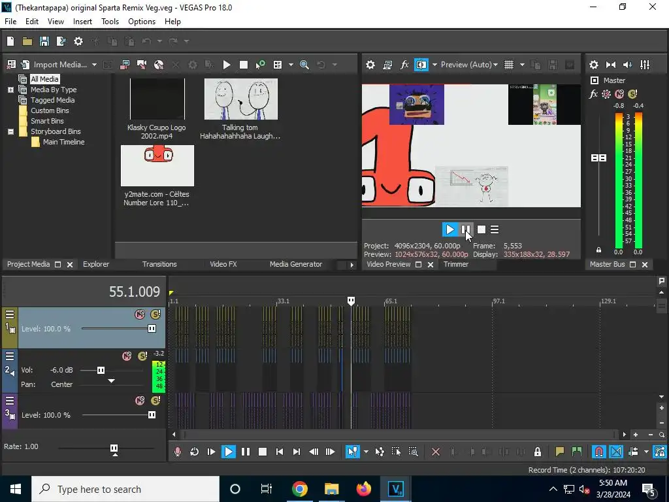Open Options menu

(142, 22)
